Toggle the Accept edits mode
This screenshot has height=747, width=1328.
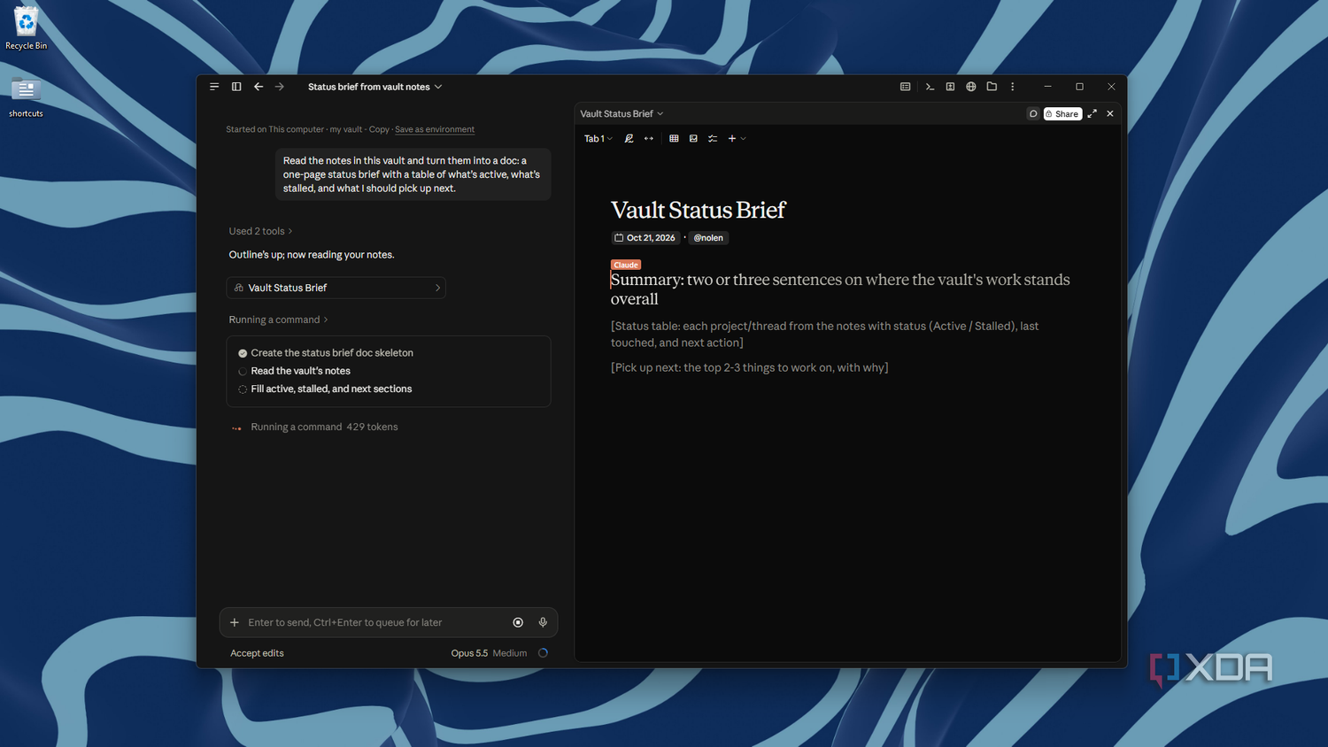point(257,653)
